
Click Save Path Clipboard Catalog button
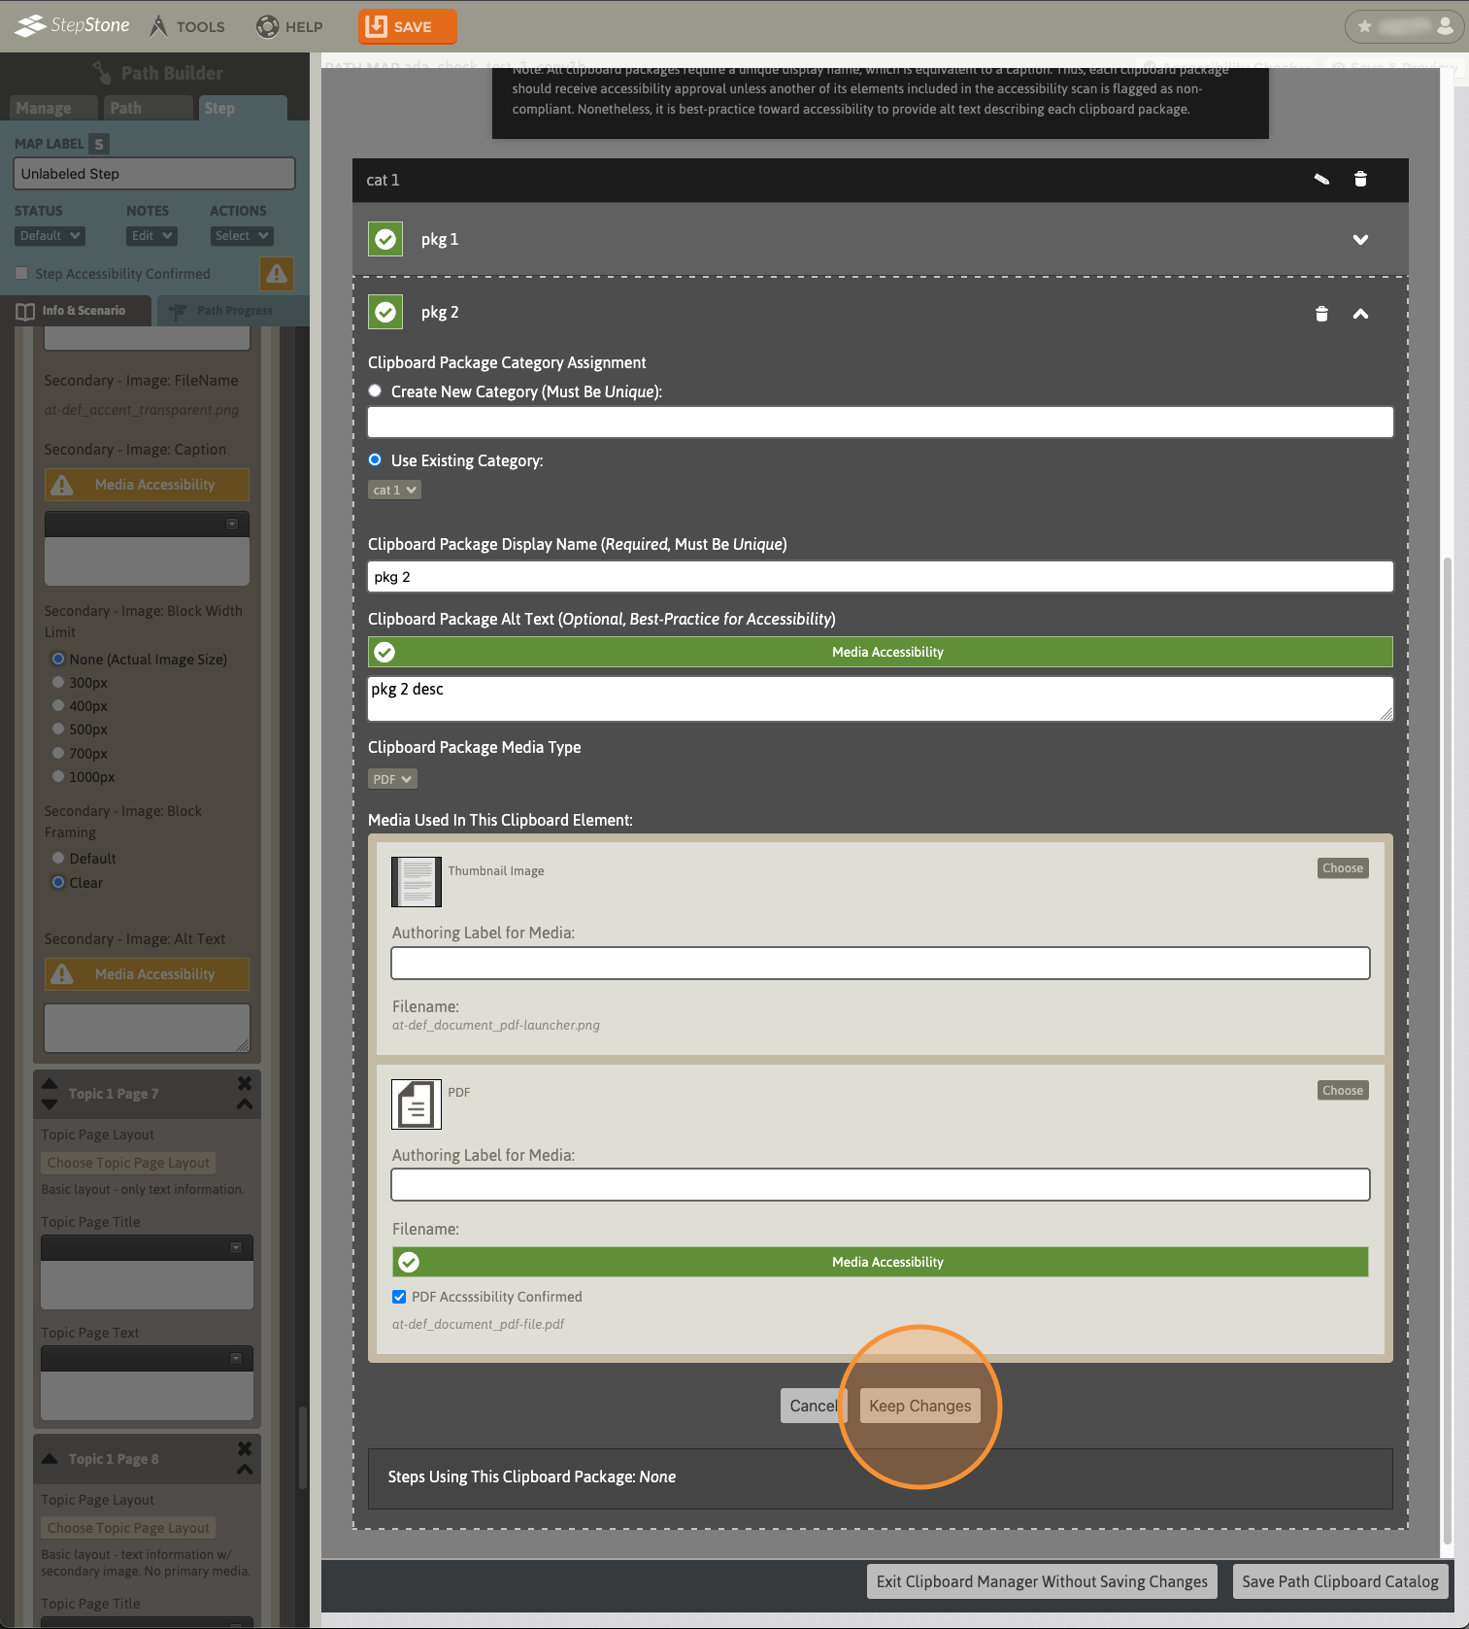(1340, 1581)
